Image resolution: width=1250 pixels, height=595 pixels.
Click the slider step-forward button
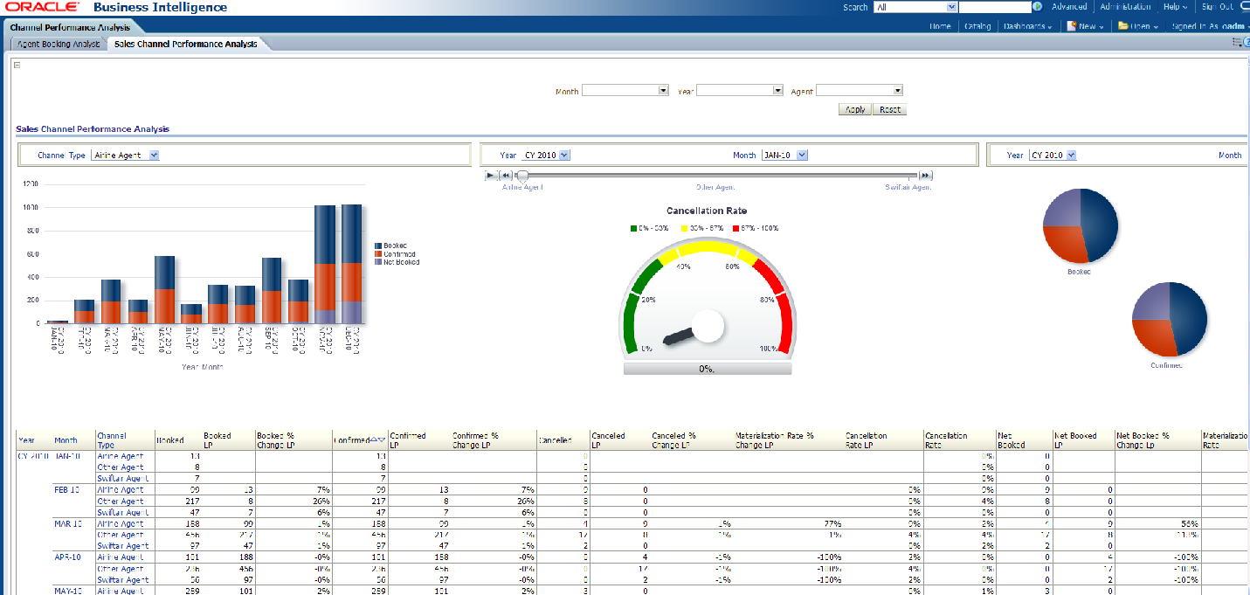926,176
